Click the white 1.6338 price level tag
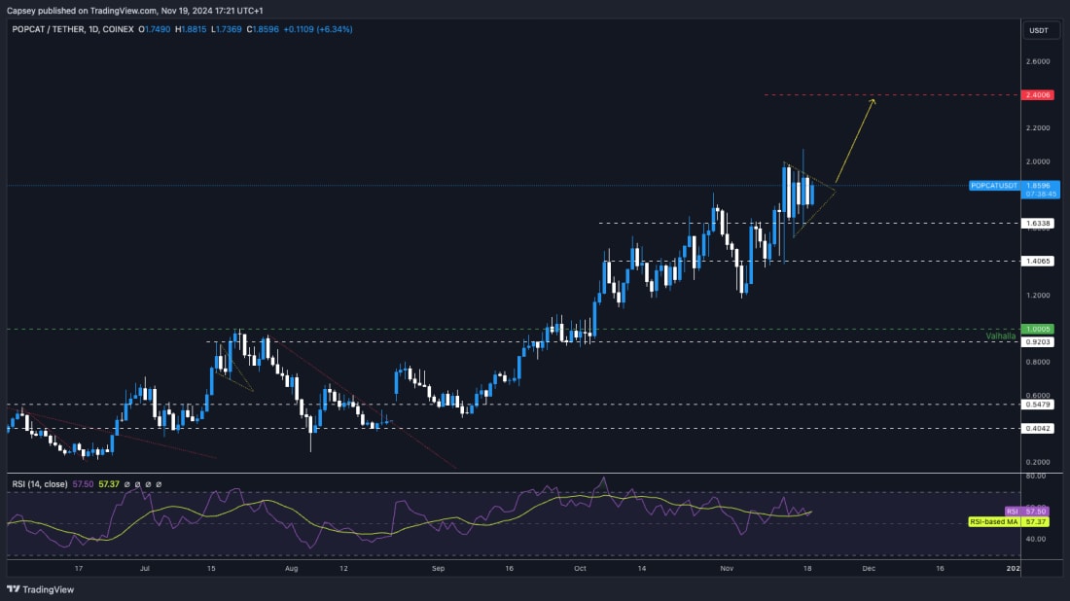The width and height of the screenshot is (1070, 601). tap(1036, 225)
